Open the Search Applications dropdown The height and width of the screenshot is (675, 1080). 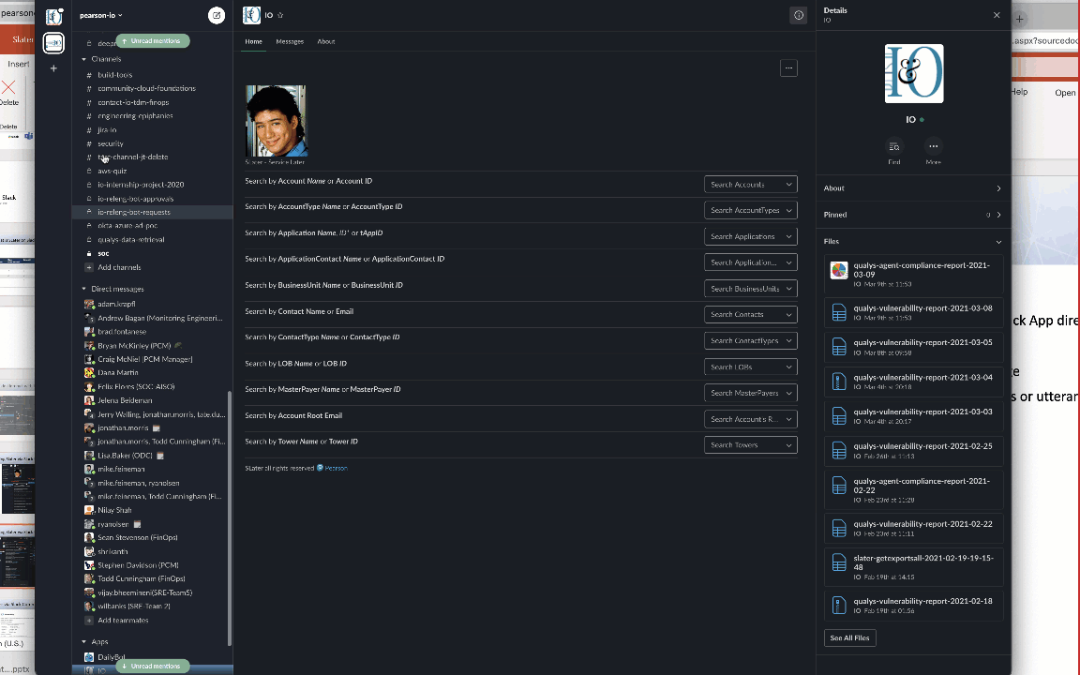tap(751, 236)
